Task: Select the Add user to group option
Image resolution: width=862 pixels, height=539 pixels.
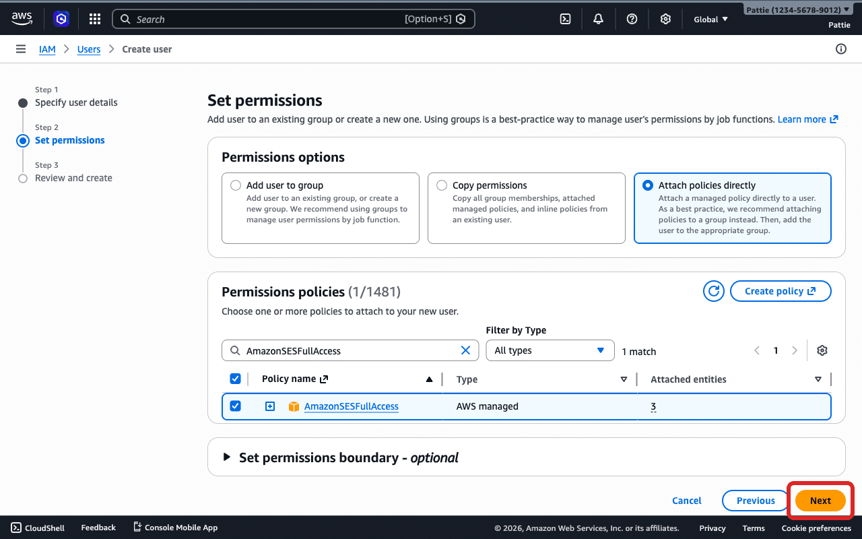Action: click(x=236, y=185)
